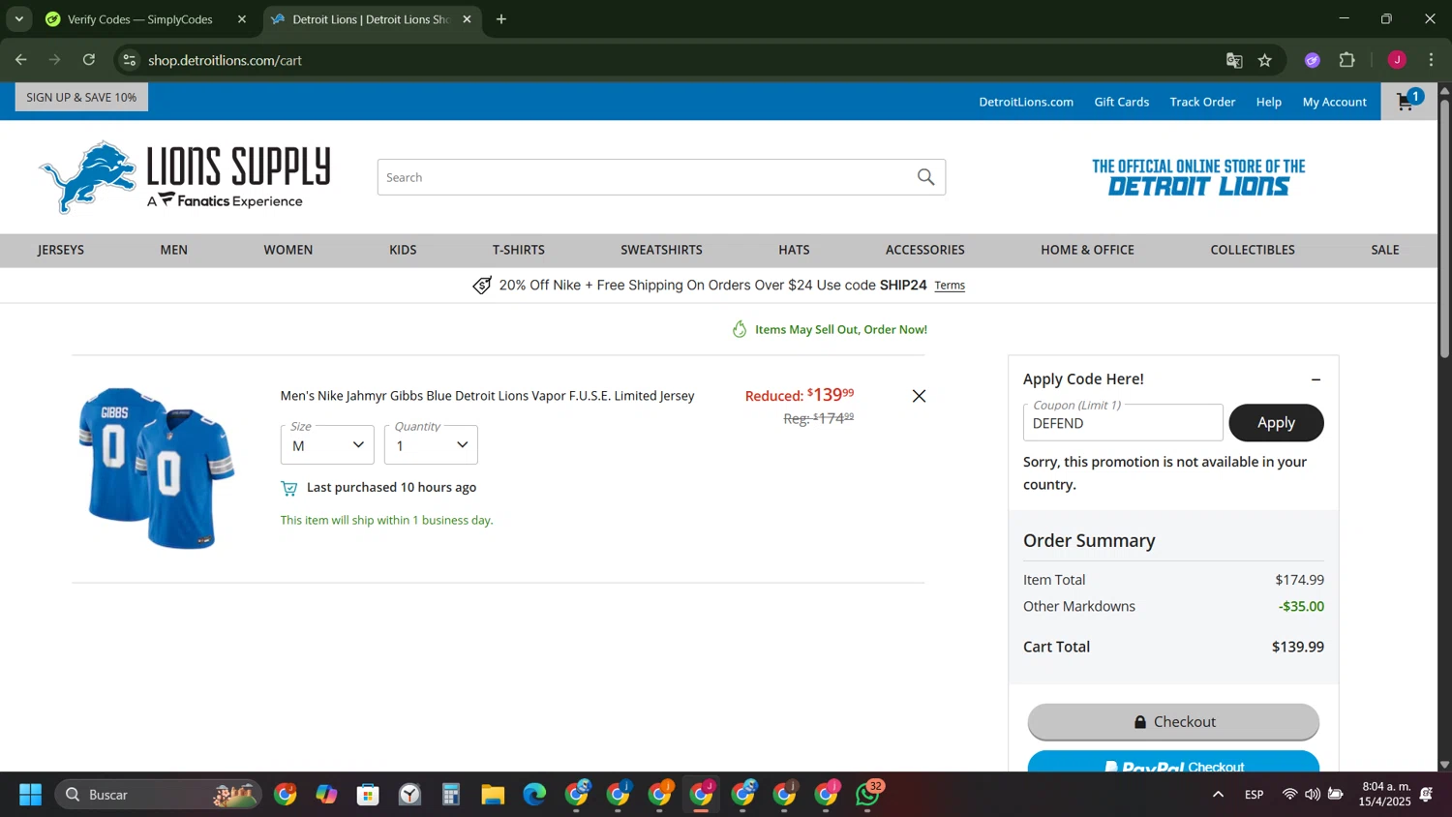Viewport: 1452px width, 817px height.
Task: Open the KIDS menu
Action: click(x=403, y=250)
